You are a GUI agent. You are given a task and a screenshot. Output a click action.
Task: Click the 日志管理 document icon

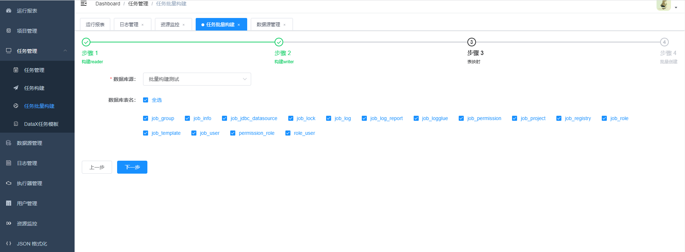pos(9,163)
